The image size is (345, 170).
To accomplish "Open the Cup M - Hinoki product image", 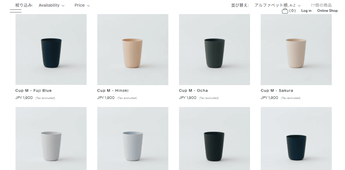I will point(133,49).
